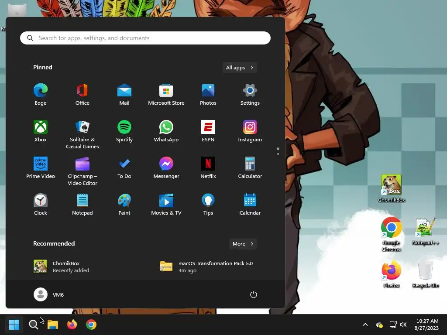Launch the Paint app
447x335 pixels.
pyautogui.click(x=124, y=205)
